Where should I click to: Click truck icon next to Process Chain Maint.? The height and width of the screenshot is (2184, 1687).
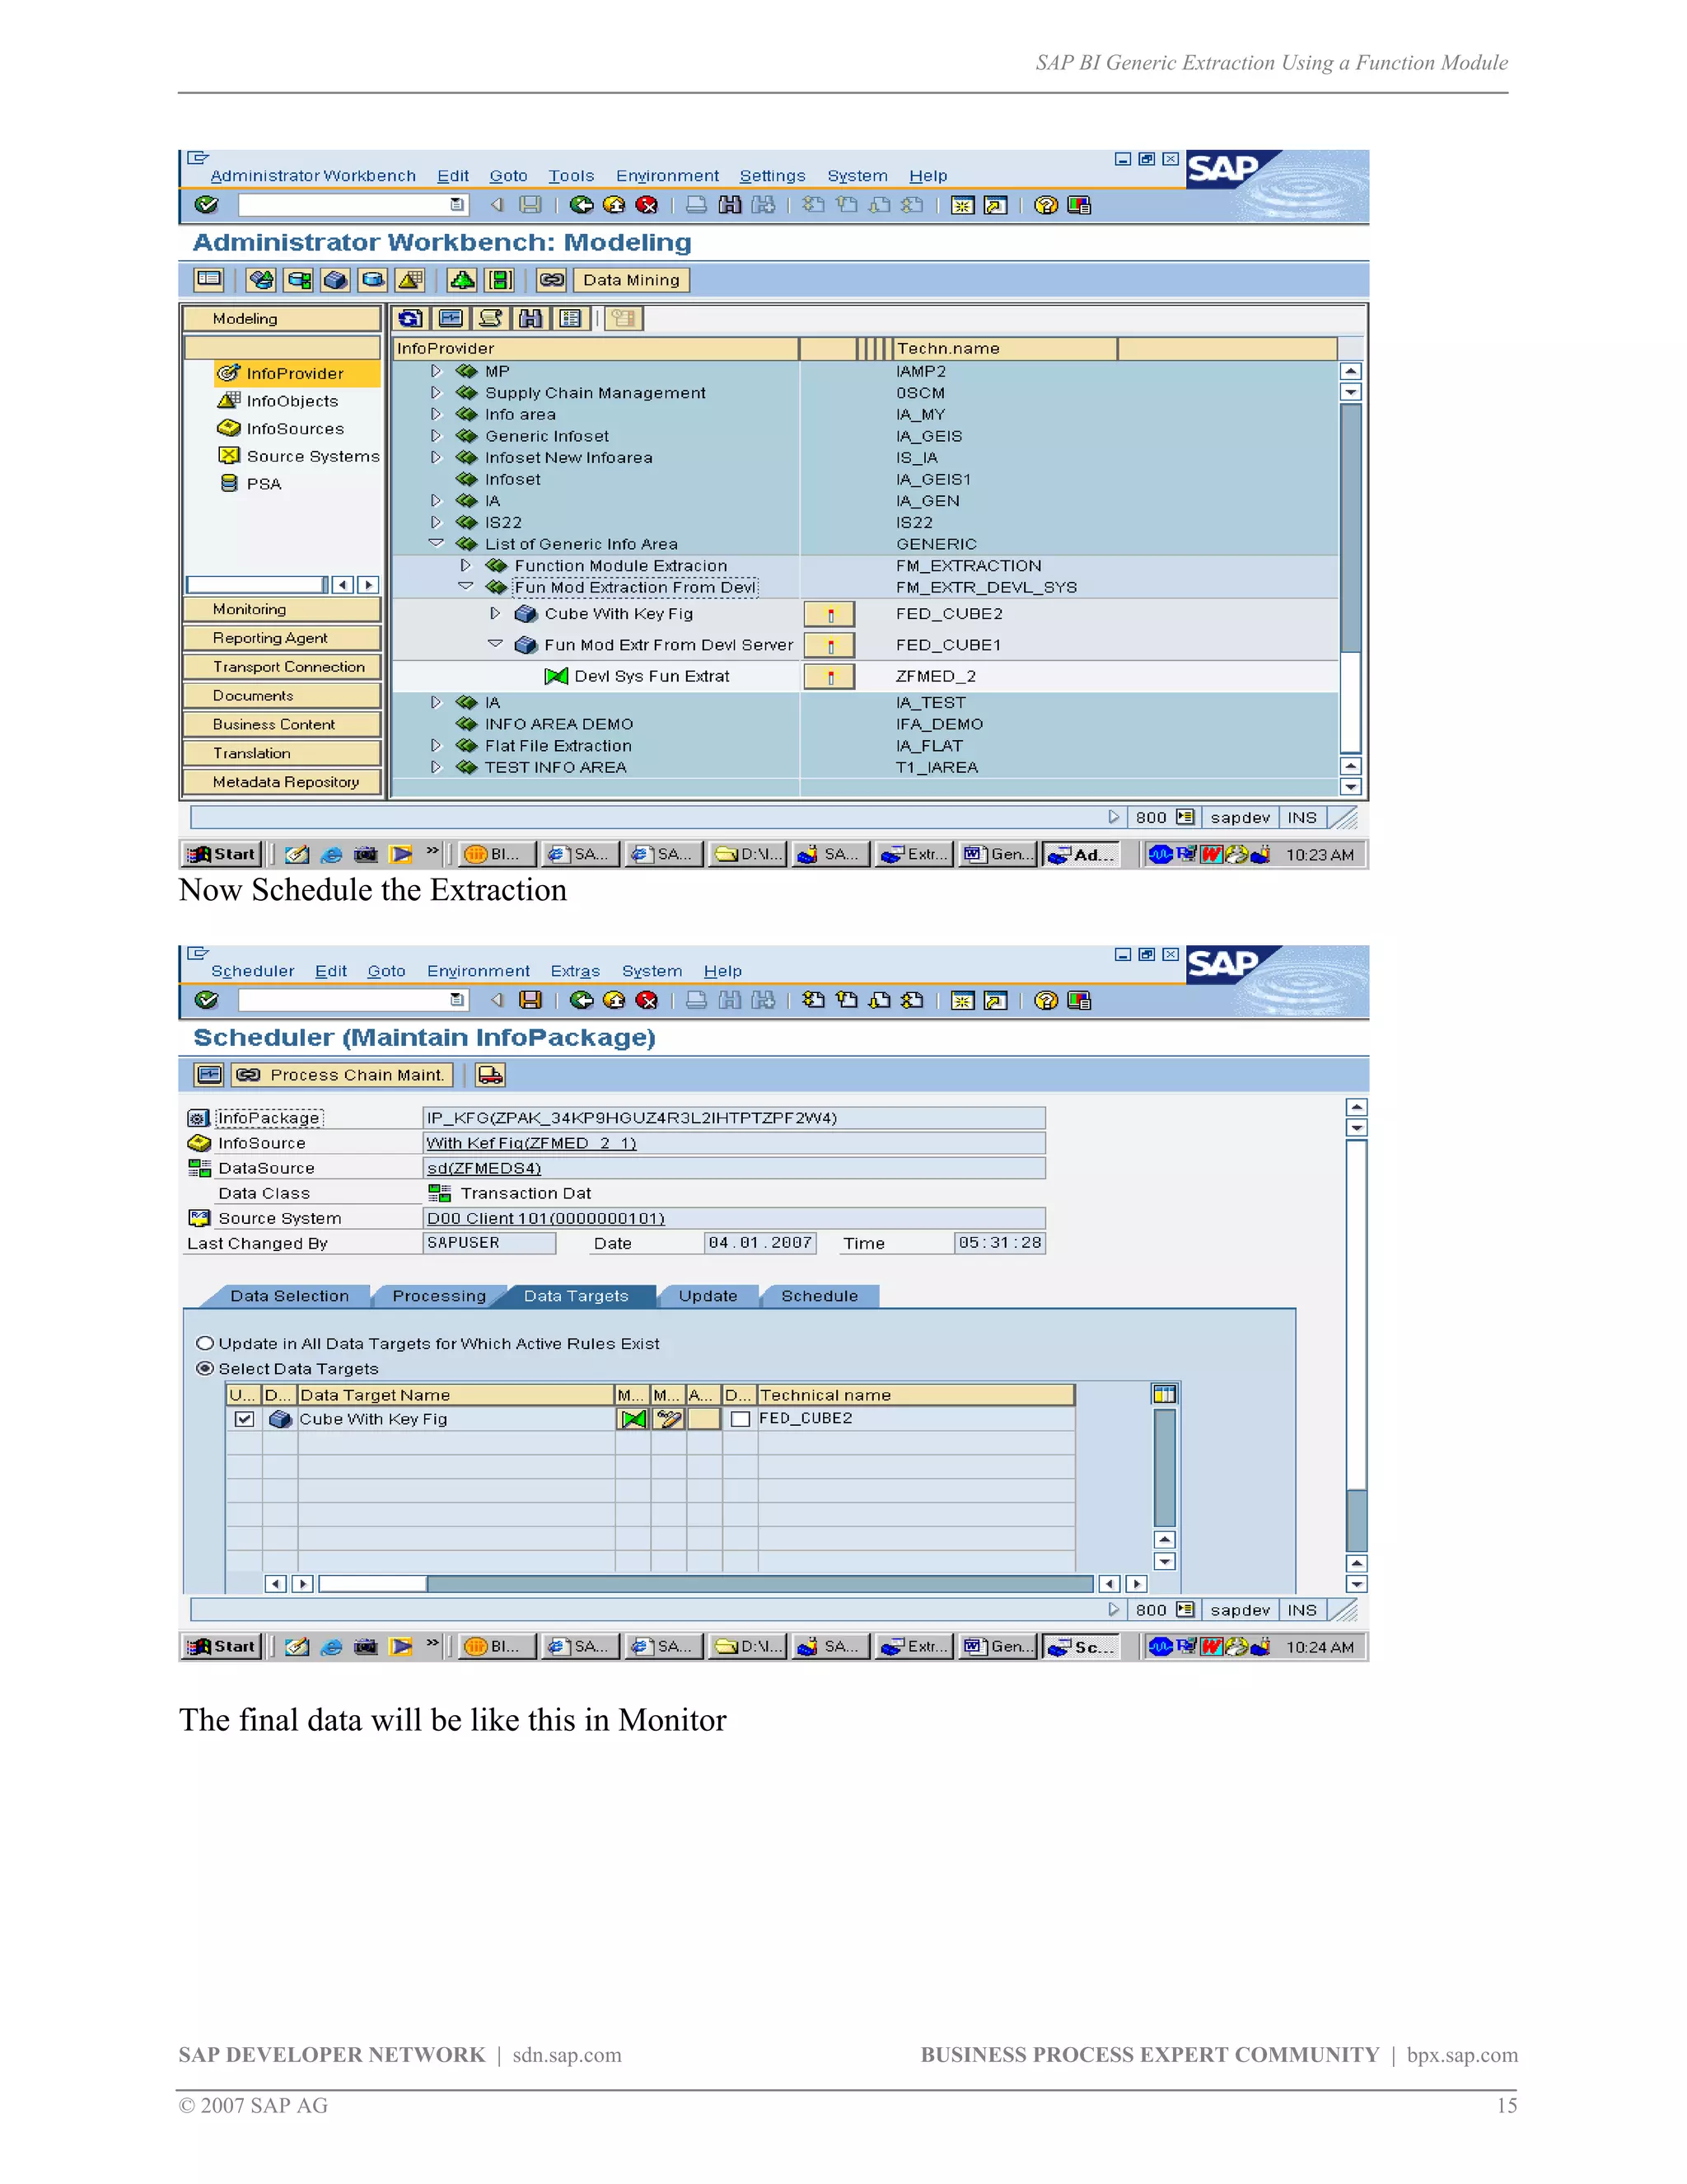490,1075
